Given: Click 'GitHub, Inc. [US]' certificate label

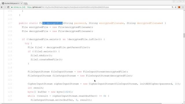Looking at the screenshot, I should (19, 7).
